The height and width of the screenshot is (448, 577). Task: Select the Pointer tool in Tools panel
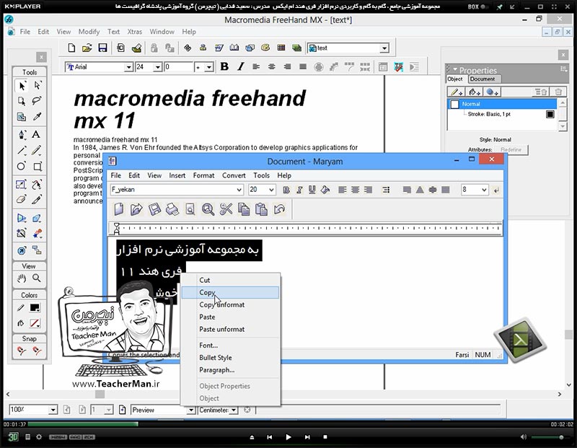[22, 86]
